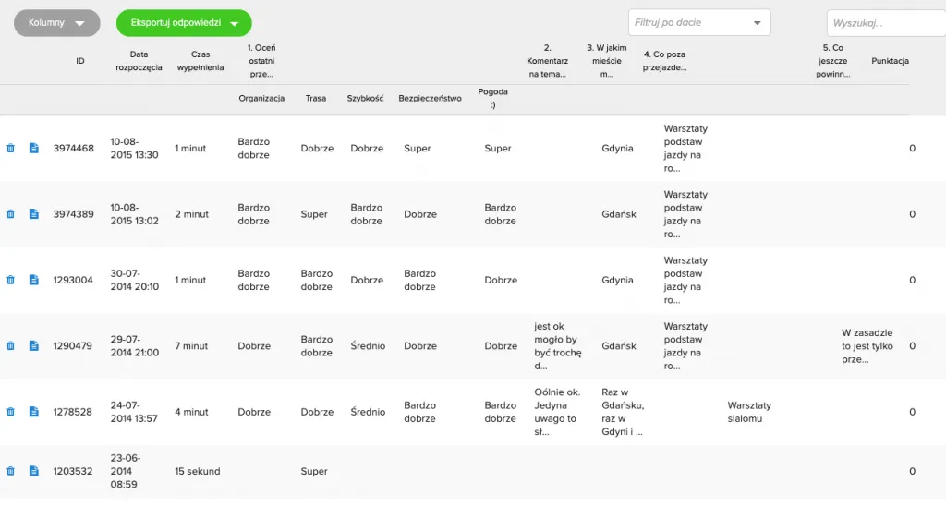Viewport: 946px width, 506px height.
Task: Click the '1. Oceń ostatni prze...' header
Action: click(261, 61)
